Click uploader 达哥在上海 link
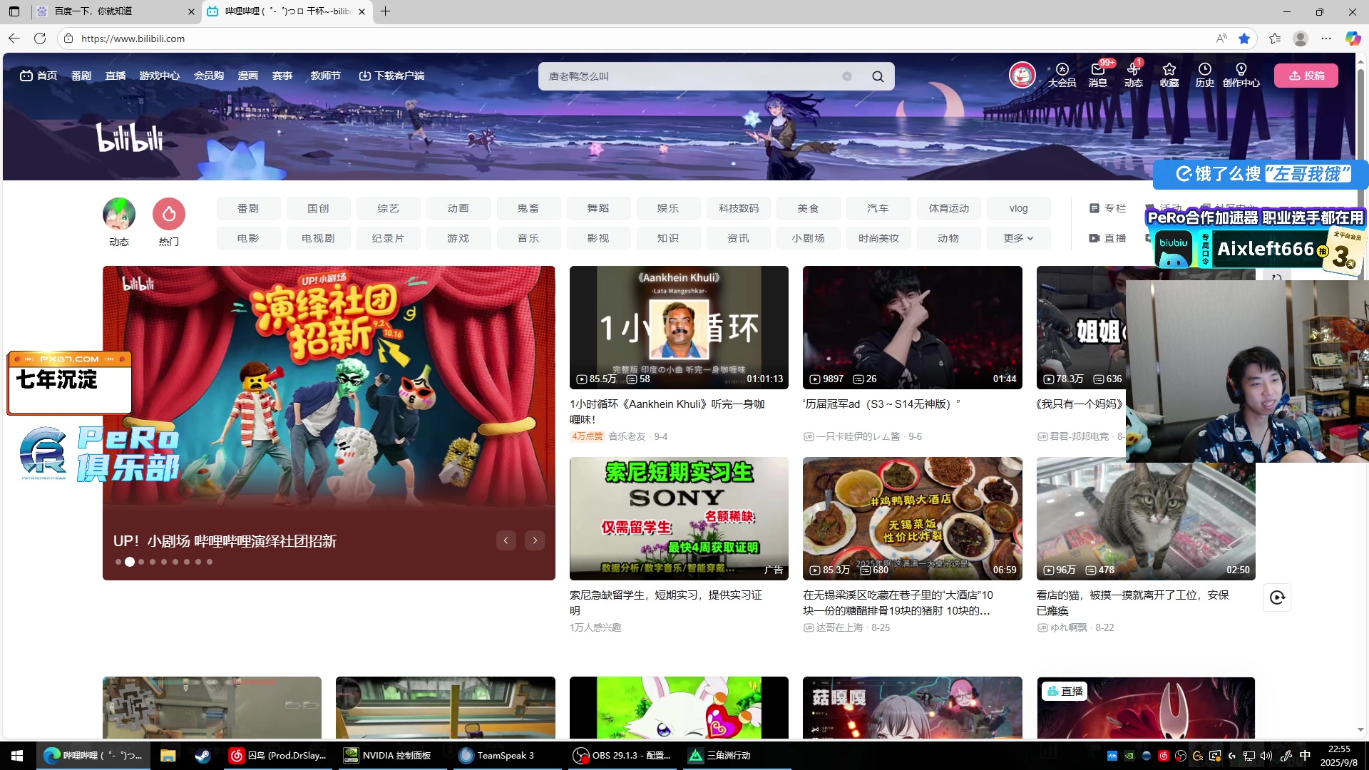Viewport: 1369px width, 770px height. (x=839, y=627)
